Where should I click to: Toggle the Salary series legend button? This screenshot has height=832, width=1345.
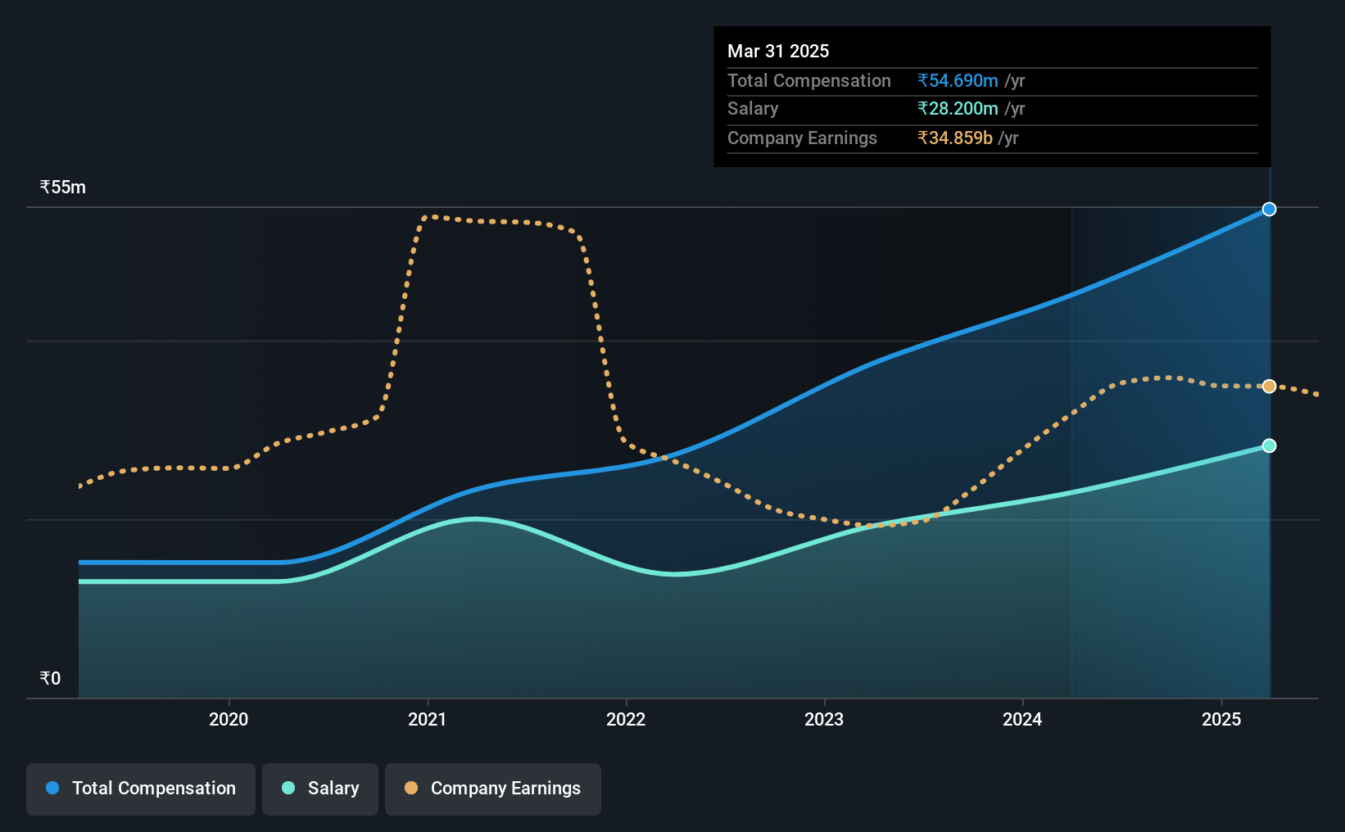click(x=320, y=789)
